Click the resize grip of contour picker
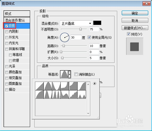Viewport: 152px width, 131px height. 98,118
